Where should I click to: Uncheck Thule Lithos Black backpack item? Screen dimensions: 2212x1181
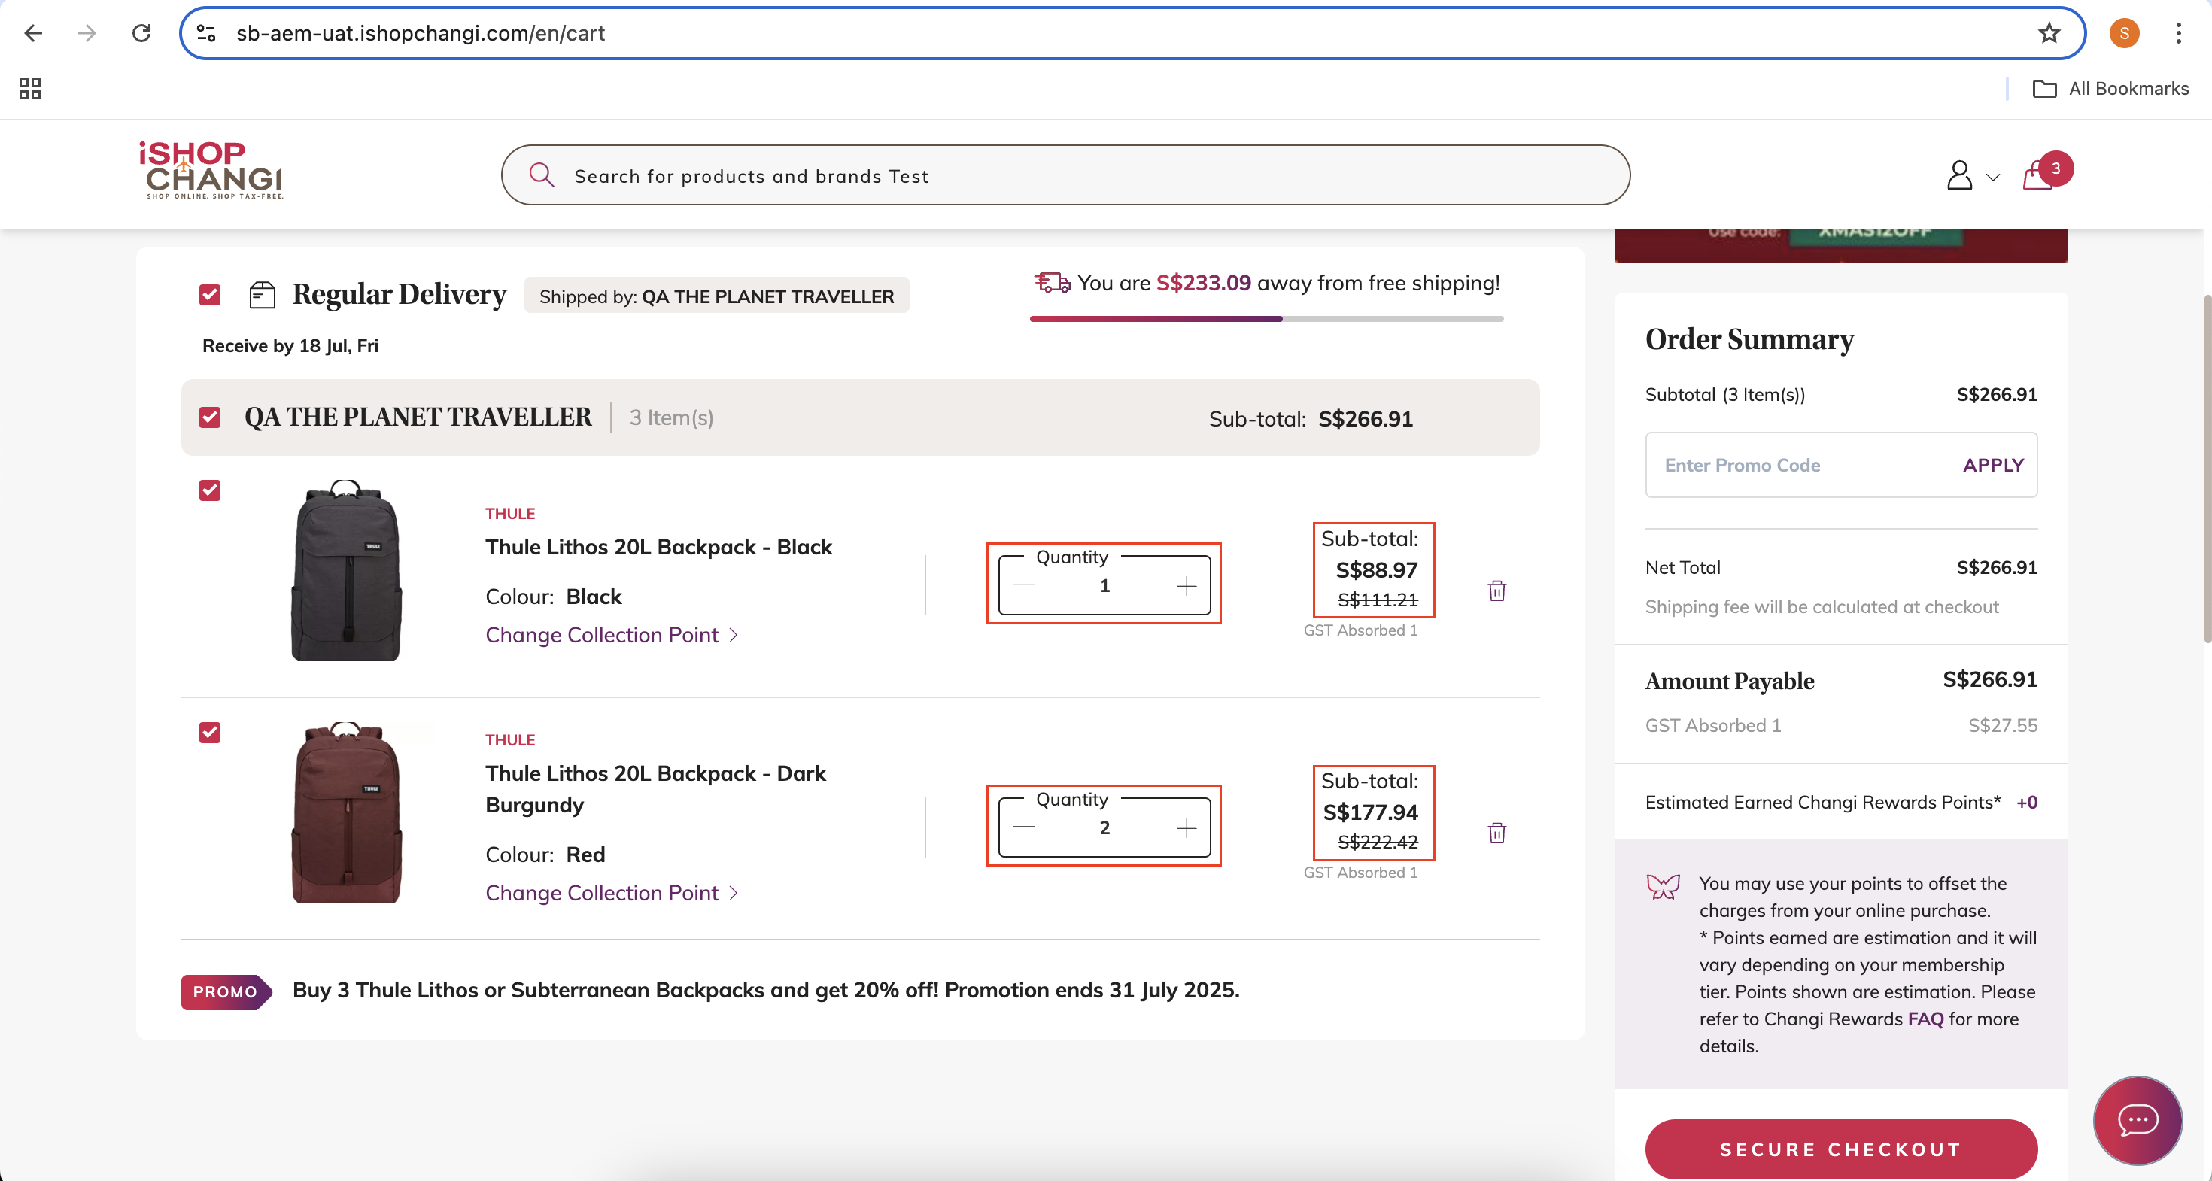[x=209, y=490]
